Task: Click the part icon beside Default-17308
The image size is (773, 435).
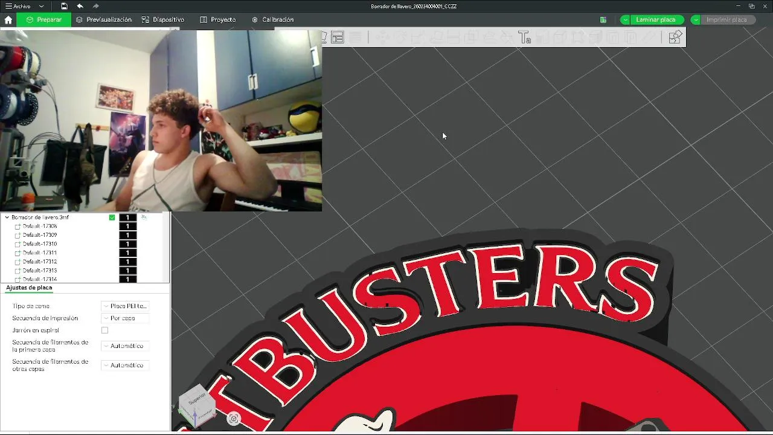Action: click(x=18, y=227)
